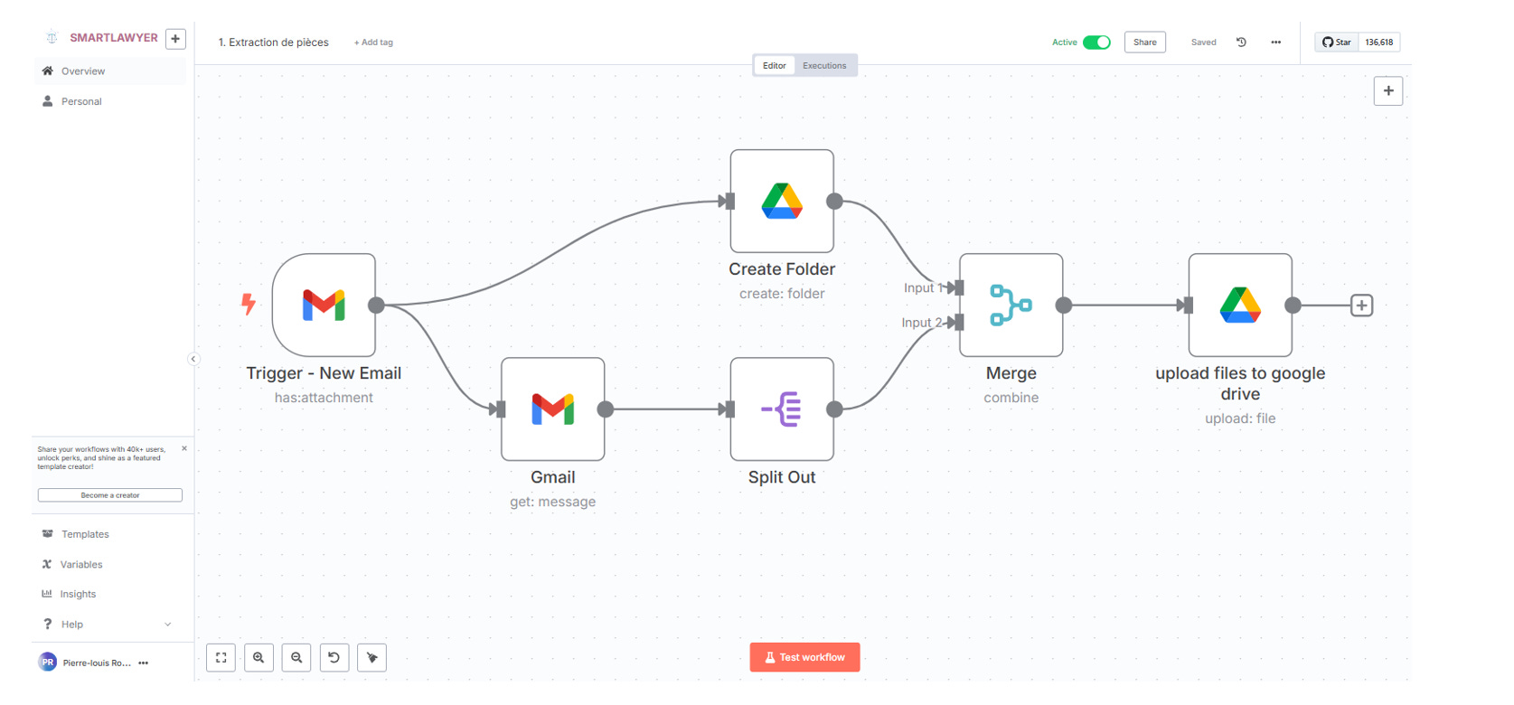Image resolution: width=1514 pixels, height=705 pixels.
Task: Click the plus button beside SMARTLAWYER
Action: [x=175, y=38]
